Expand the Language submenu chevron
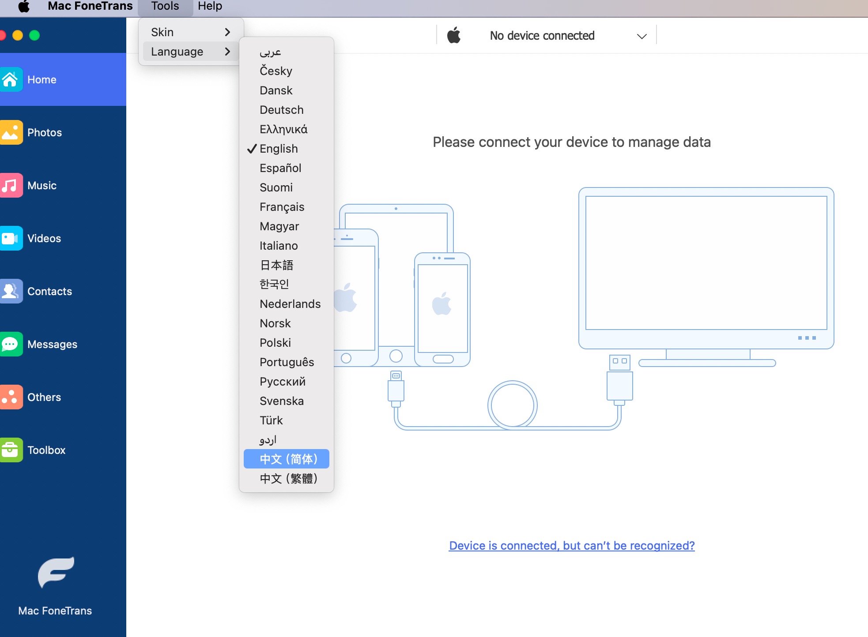This screenshot has width=868, height=637. coord(227,52)
